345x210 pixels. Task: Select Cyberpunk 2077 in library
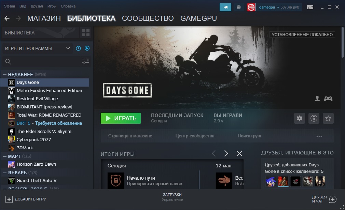[x=45, y=139]
